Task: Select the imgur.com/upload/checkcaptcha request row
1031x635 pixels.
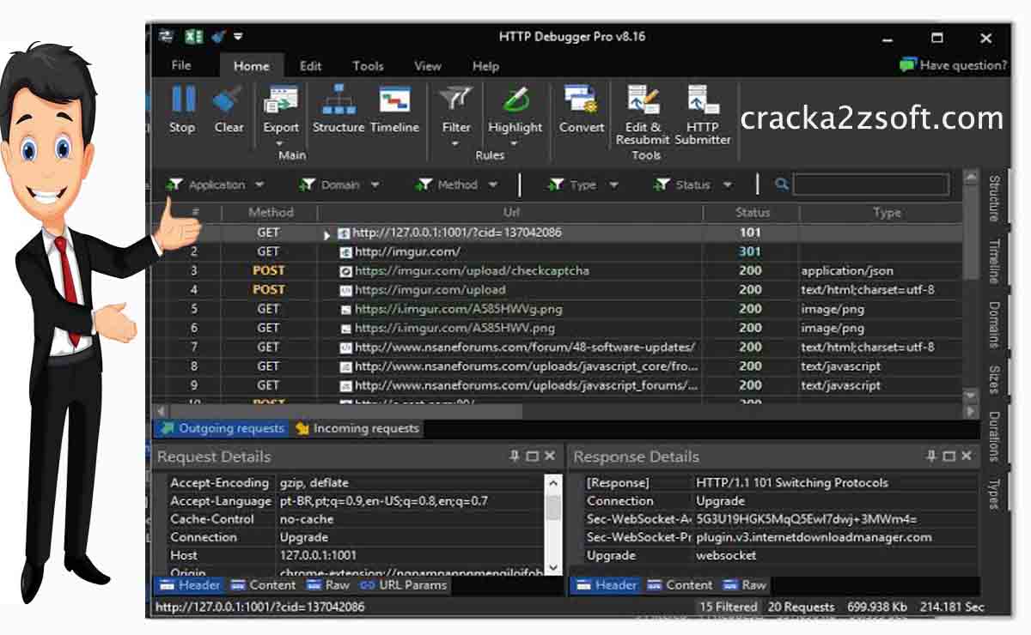Action: (x=558, y=271)
